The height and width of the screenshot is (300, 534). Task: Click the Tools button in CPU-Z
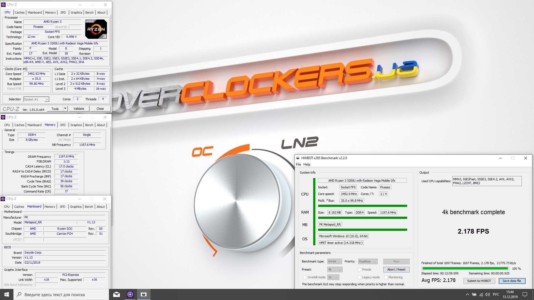click(55, 109)
